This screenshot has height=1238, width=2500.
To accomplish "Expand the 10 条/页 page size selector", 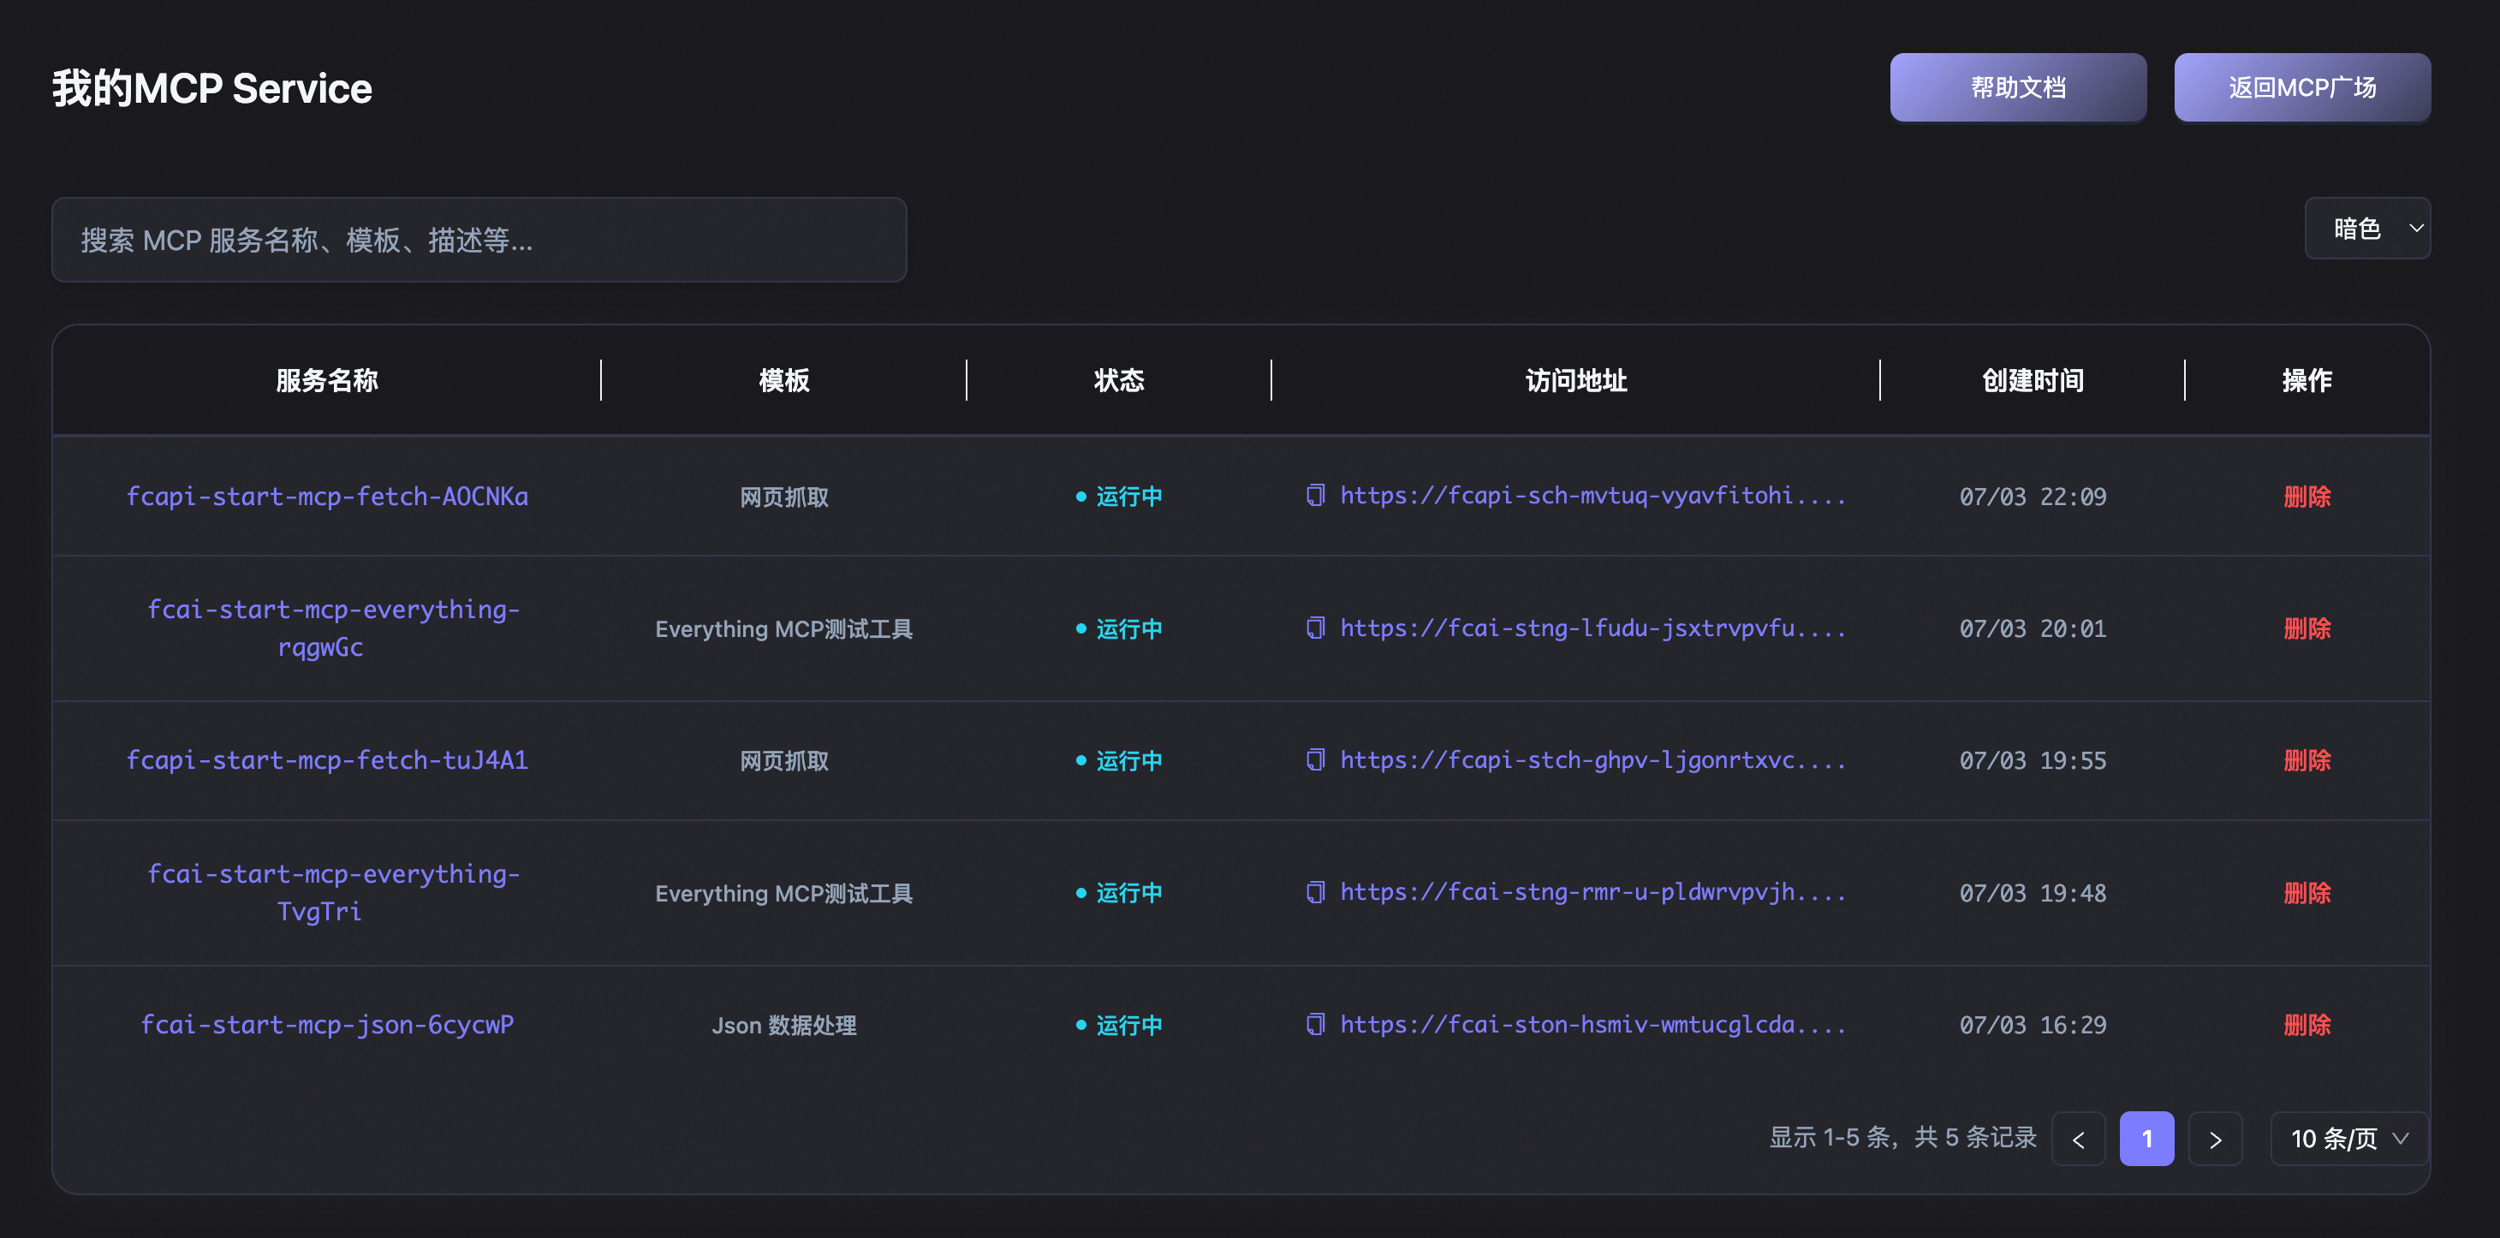I will (x=2348, y=1139).
